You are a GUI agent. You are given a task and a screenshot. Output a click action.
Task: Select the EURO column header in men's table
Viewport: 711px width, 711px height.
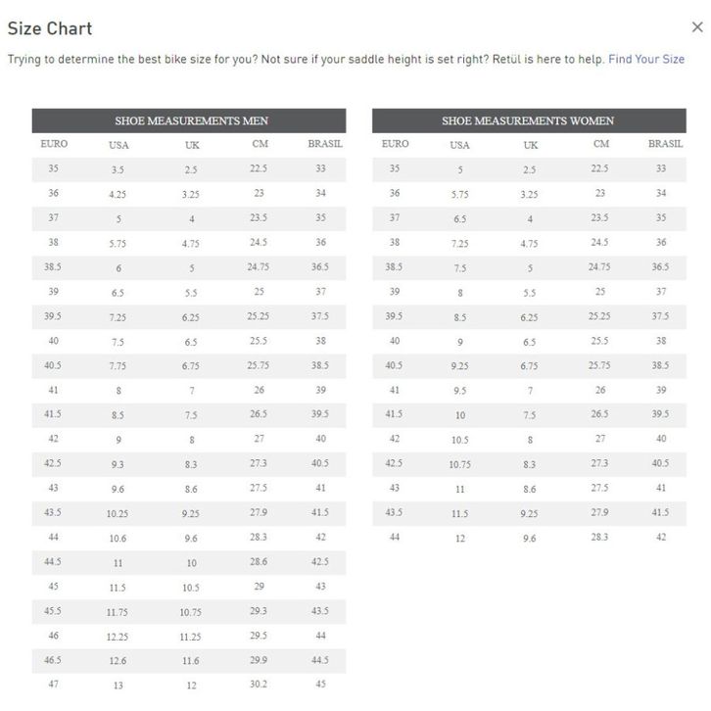(54, 144)
